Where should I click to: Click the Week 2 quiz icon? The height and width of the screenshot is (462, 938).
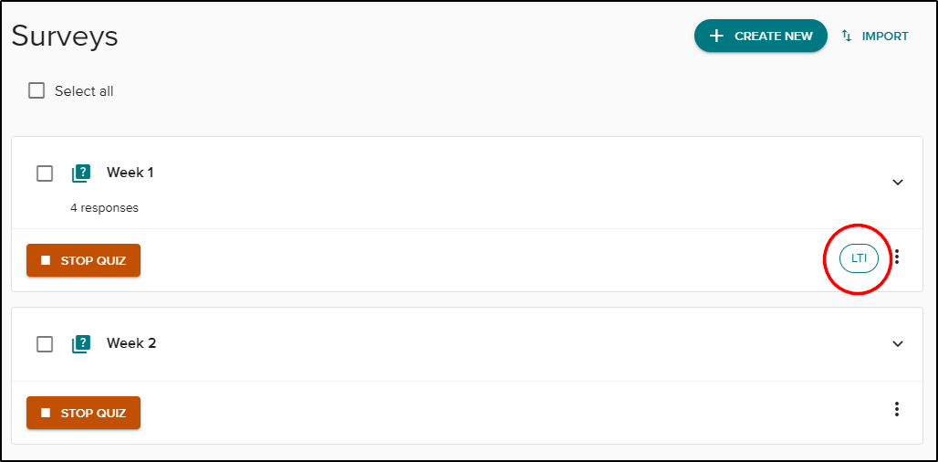point(81,343)
